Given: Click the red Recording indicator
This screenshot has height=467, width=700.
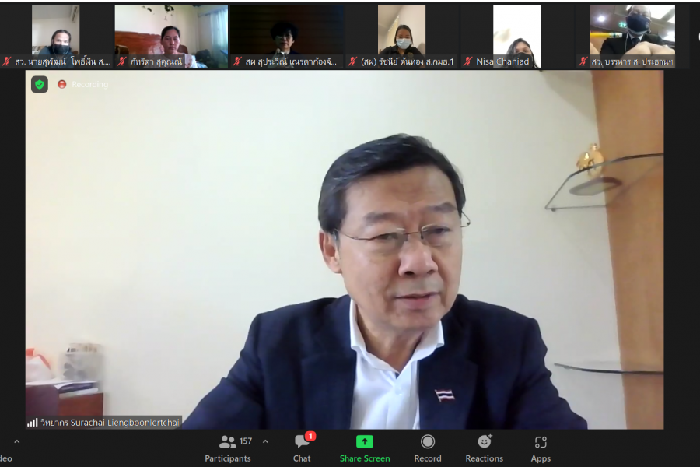Looking at the screenshot, I should [x=62, y=84].
